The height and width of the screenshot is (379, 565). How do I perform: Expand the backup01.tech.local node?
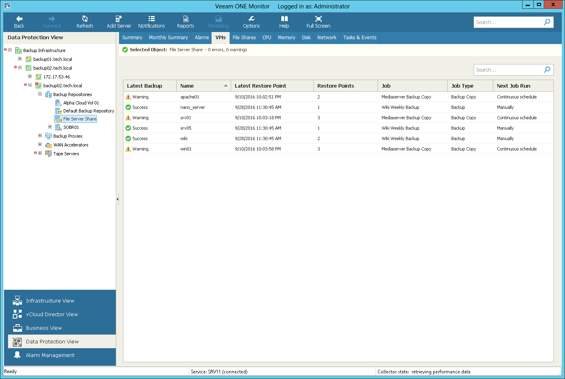click(20, 59)
